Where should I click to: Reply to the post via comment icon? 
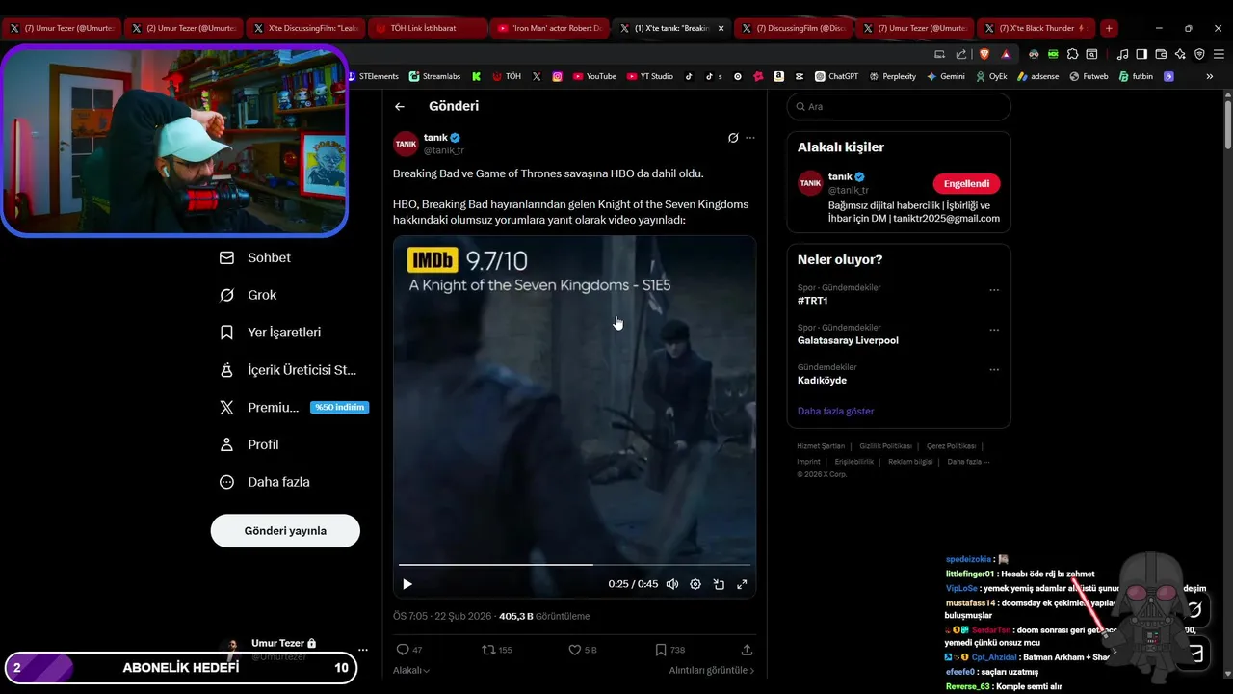click(x=404, y=650)
